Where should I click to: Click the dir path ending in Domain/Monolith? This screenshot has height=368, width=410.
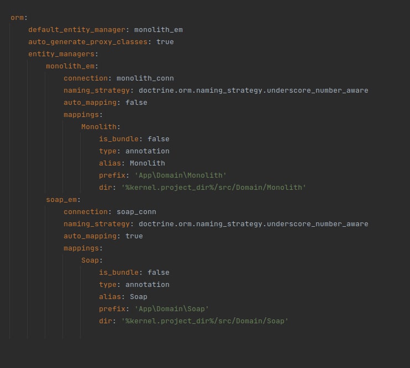click(214, 188)
